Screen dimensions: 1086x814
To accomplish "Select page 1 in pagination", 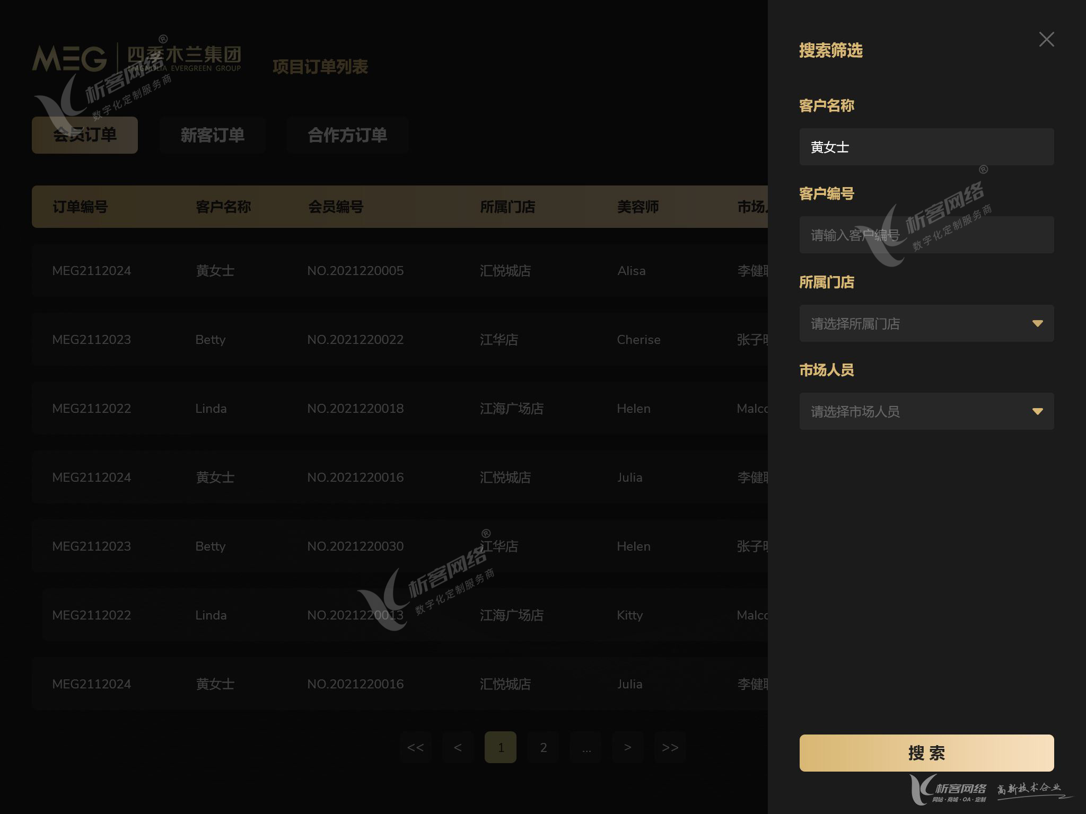I will 501,747.
